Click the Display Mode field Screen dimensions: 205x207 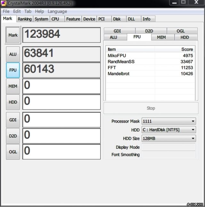[168, 147]
